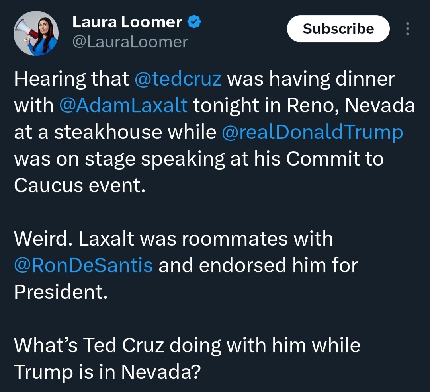The width and height of the screenshot is (430, 392).
Task: Follow the @AdamLaxalt mention link
Action: (123, 105)
